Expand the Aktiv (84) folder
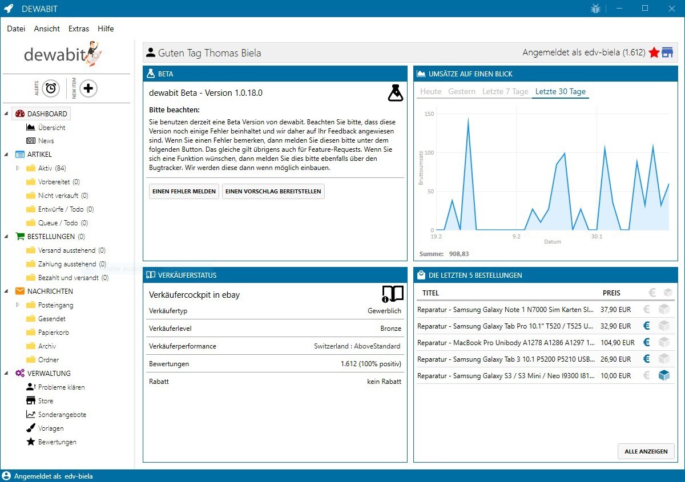This screenshot has height=482, width=685. [18, 168]
